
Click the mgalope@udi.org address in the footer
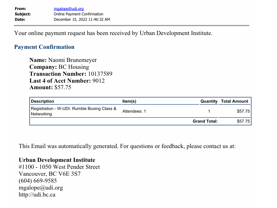click(41, 188)
